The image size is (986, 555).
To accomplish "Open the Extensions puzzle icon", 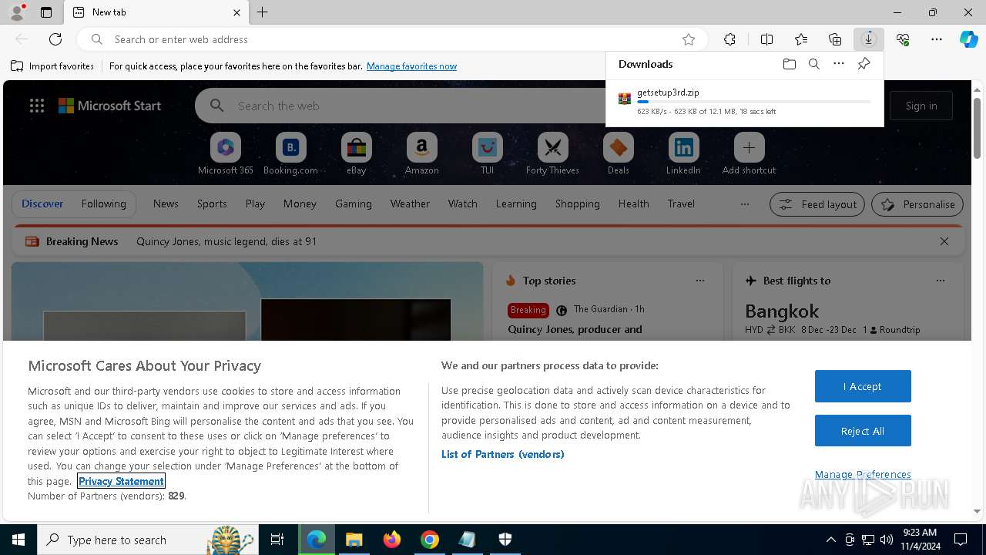I will click(729, 39).
